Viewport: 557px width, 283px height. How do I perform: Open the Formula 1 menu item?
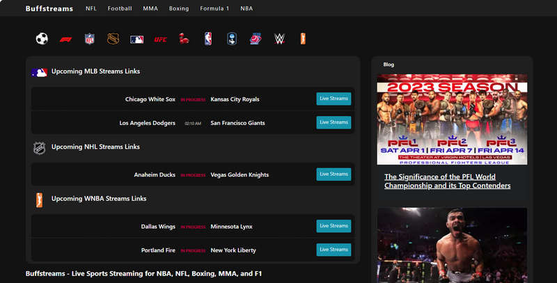coord(214,8)
